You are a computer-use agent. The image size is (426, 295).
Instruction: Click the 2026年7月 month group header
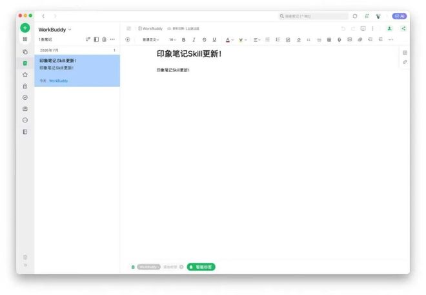tap(77, 50)
